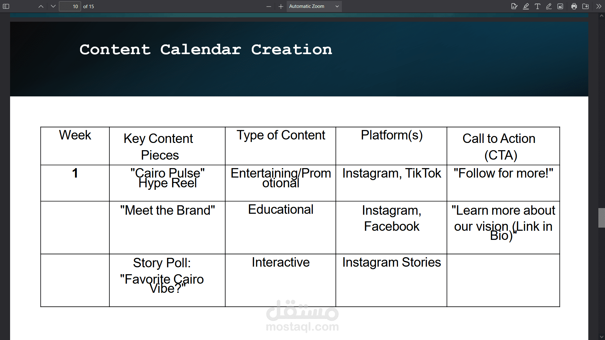Select the draw ink tool

[549, 6]
